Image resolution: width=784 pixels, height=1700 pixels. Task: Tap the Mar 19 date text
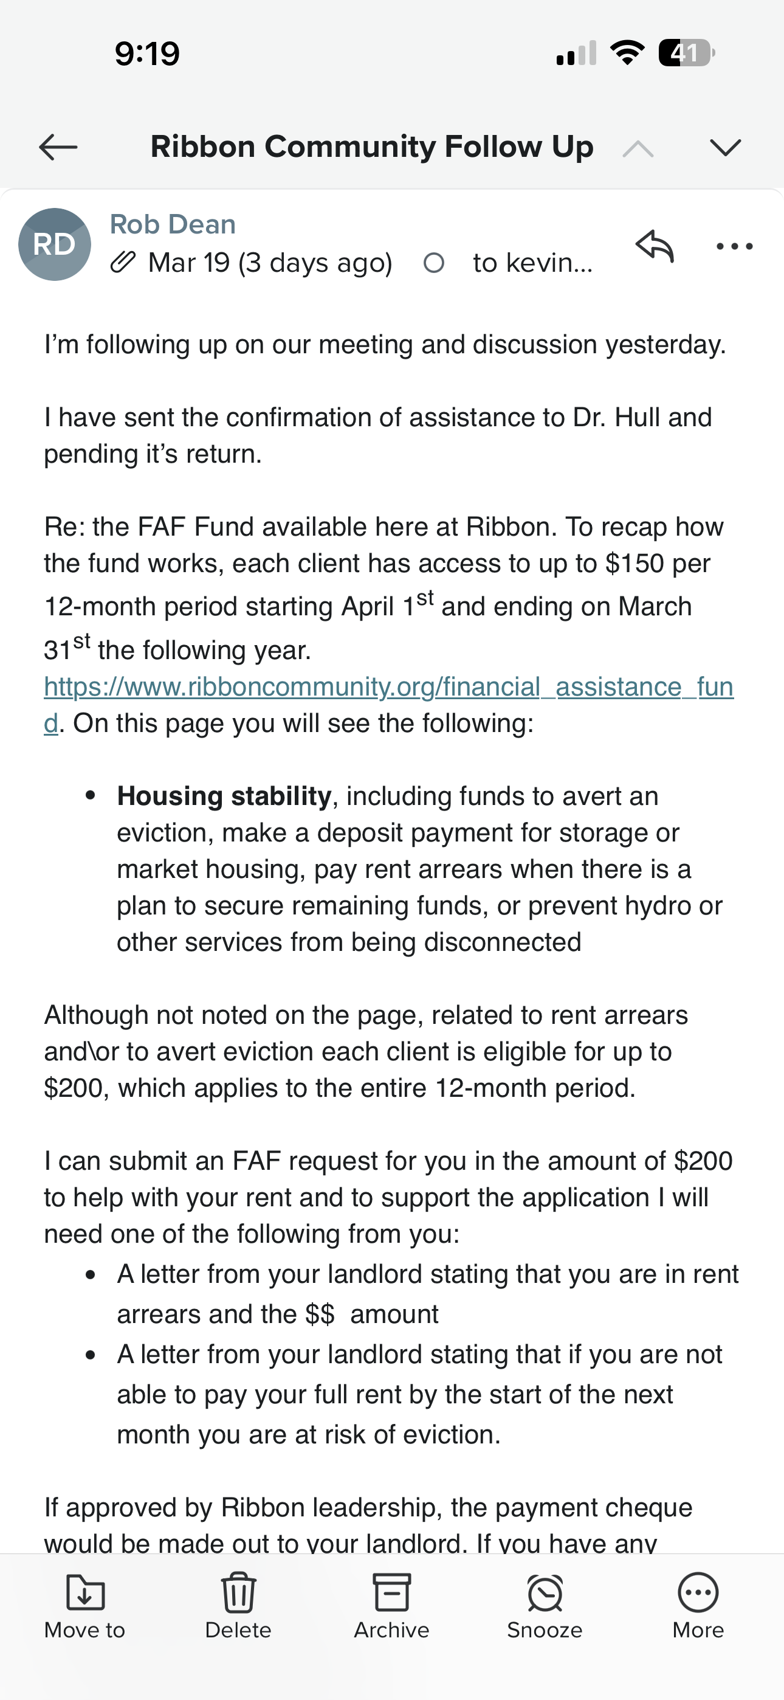(x=270, y=263)
